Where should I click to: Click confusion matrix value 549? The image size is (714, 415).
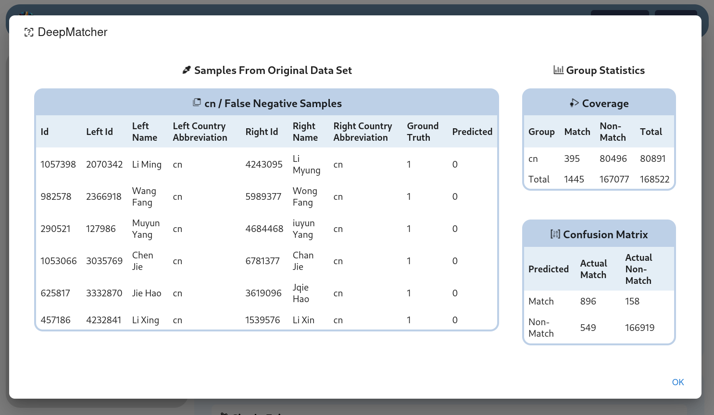pyautogui.click(x=588, y=328)
